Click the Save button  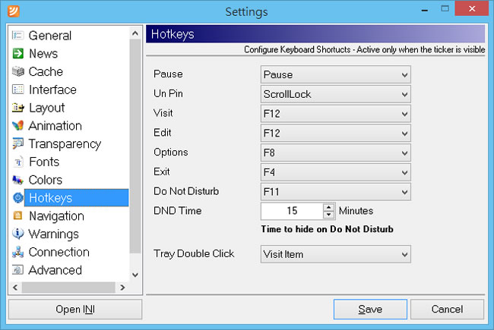tap(370, 310)
